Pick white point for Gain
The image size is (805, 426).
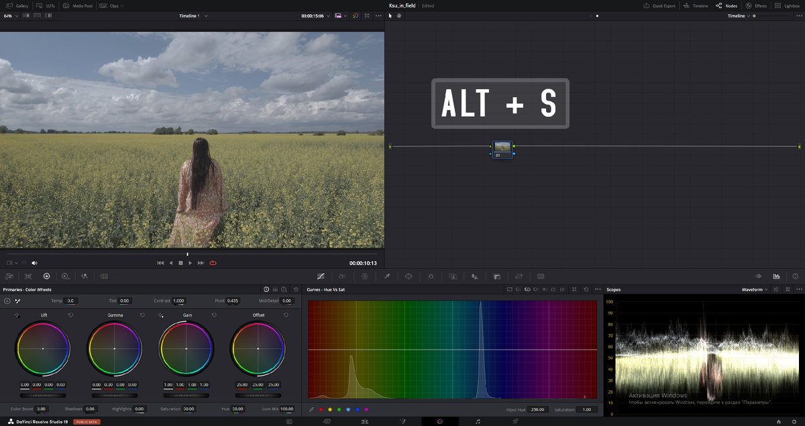coord(161,315)
